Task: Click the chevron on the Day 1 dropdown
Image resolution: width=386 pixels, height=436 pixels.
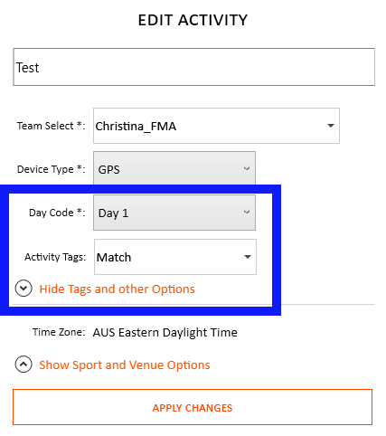Action: [x=247, y=212]
